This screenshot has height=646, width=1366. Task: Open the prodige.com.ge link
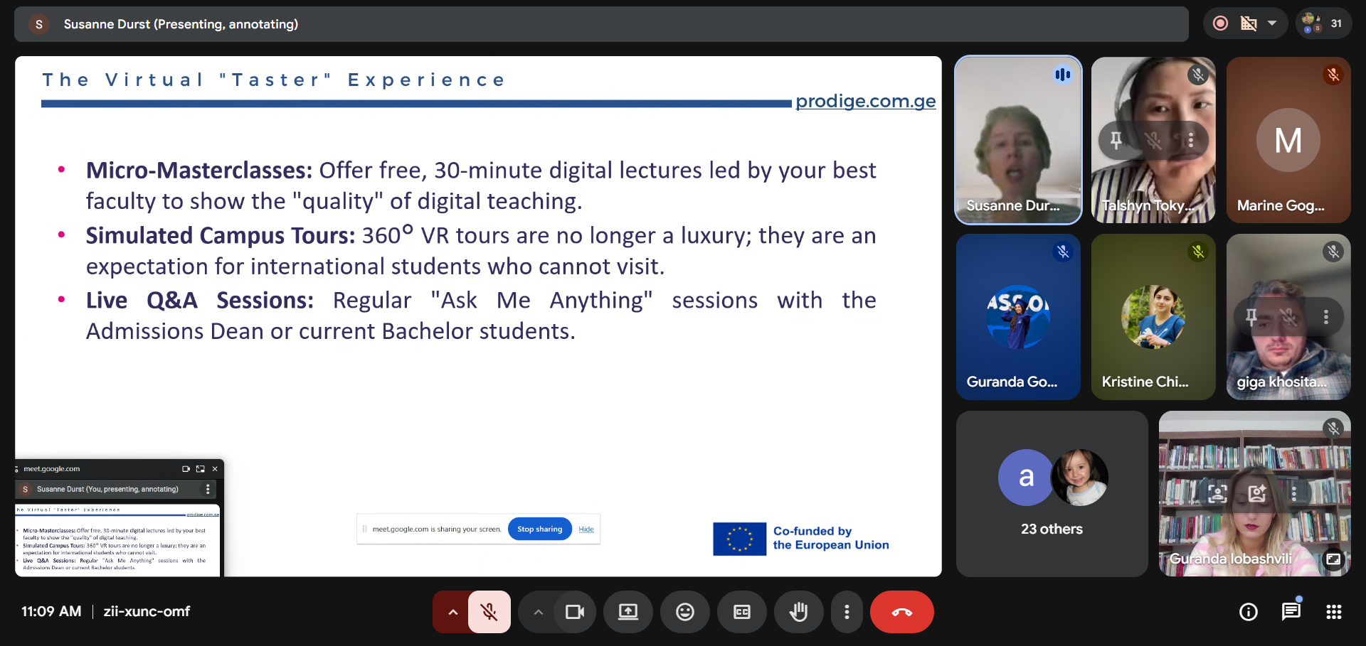[x=865, y=101]
